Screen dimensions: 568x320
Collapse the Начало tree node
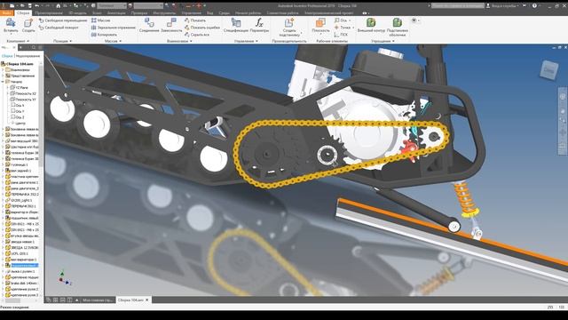3,82
